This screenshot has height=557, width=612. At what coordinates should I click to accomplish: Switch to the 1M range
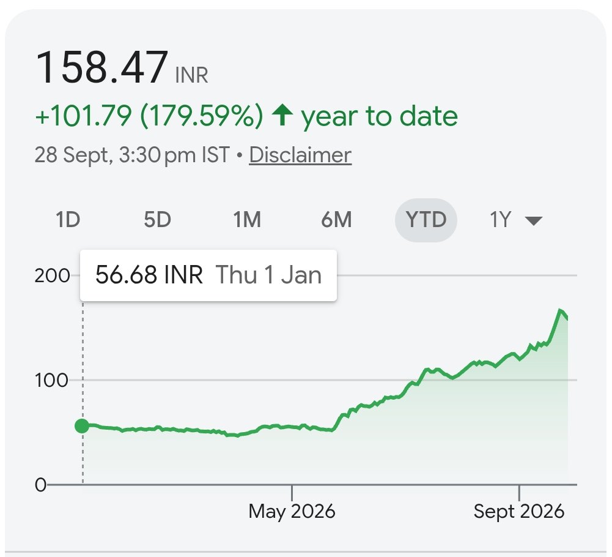point(247,220)
